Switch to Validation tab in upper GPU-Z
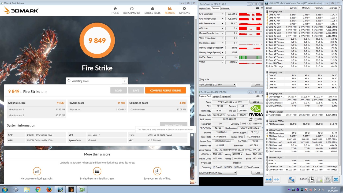Screen dimensions: 343x193 (225, 9)
